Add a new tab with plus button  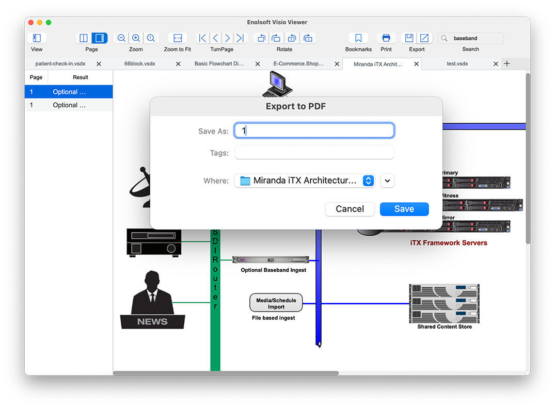(x=507, y=63)
